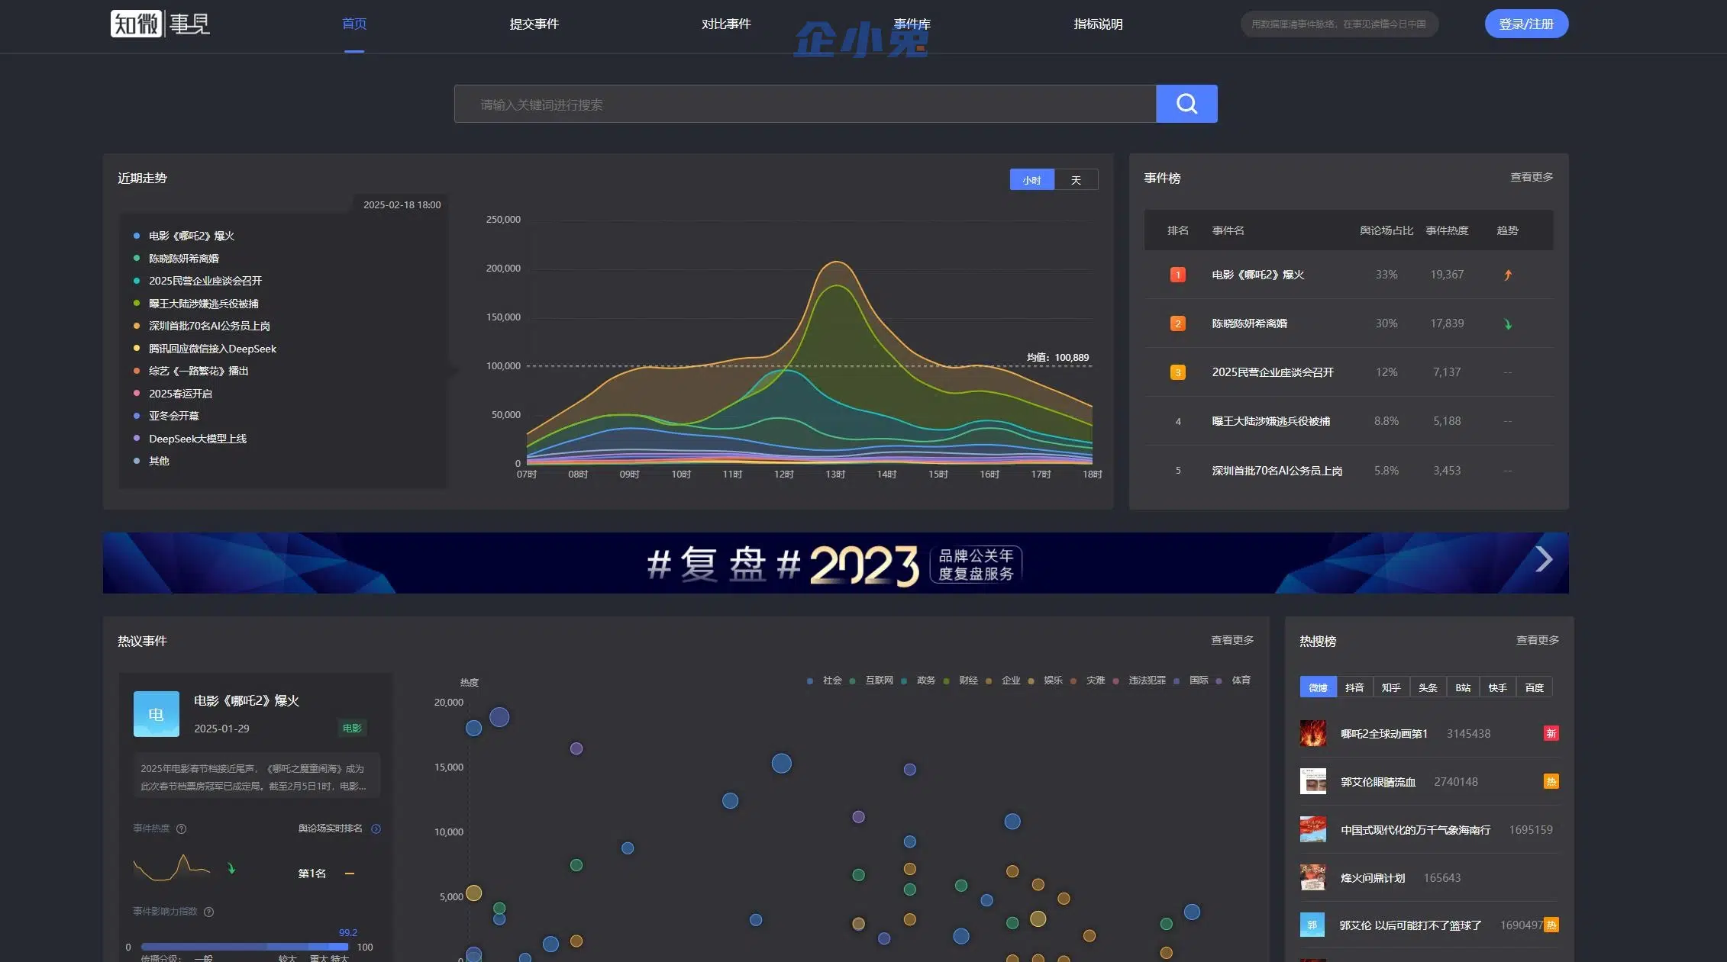Viewport: 1727px width, 962px height.
Task: Toggle 电影《哪吒2》爆火 series in trend legend
Action: (x=184, y=236)
